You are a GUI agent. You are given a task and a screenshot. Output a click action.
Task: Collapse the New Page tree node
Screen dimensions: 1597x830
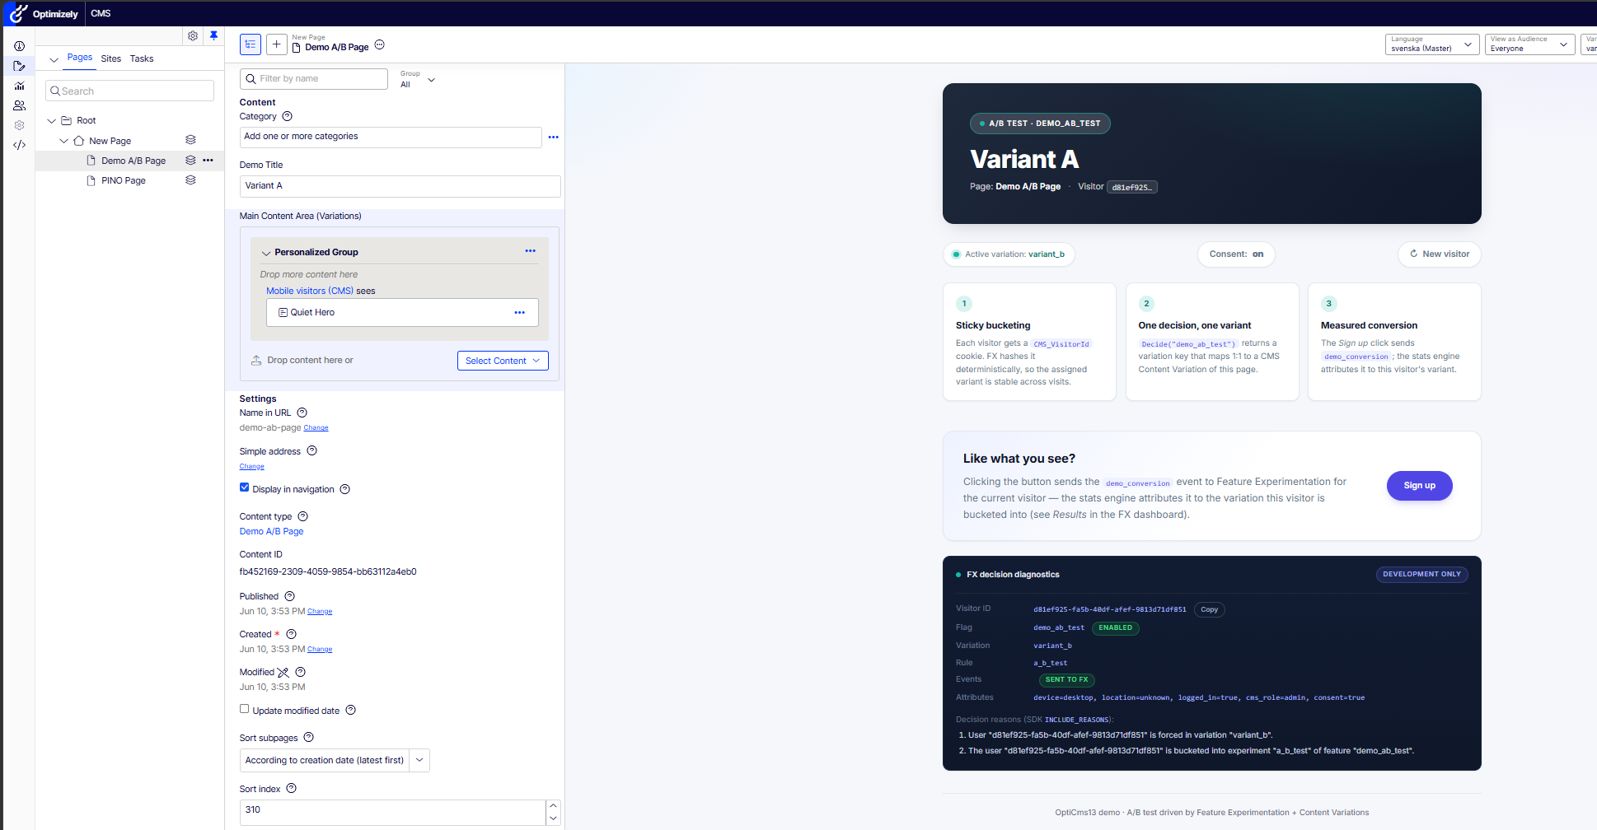click(64, 141)
